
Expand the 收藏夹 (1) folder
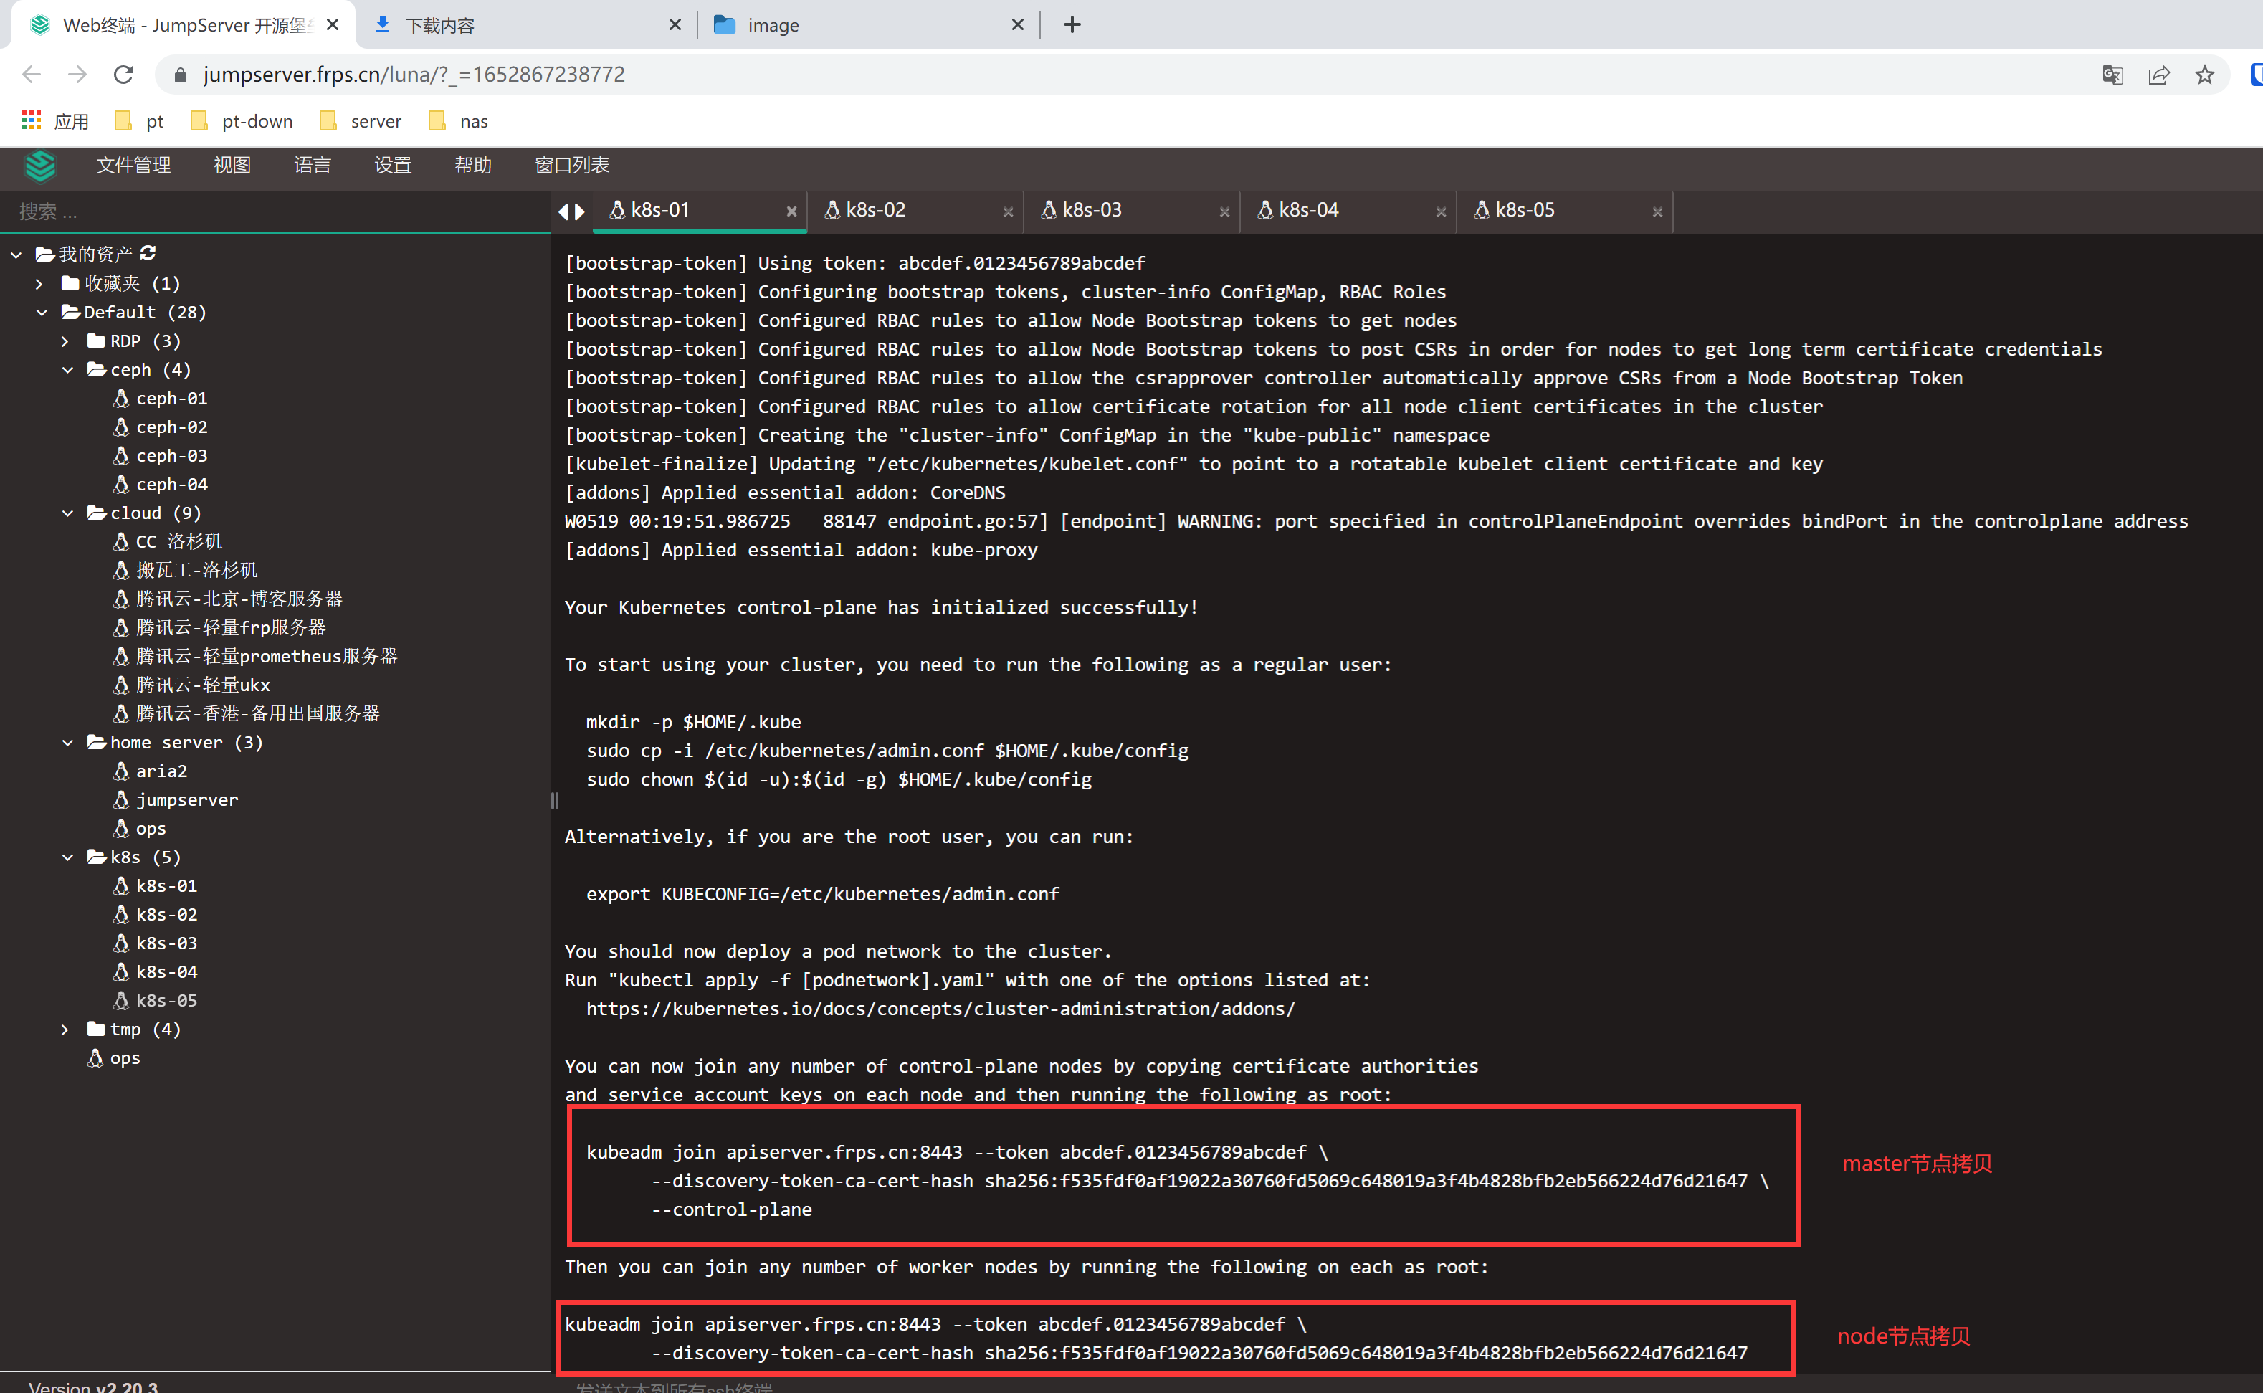pyautogui.click(x=39, y=284)
